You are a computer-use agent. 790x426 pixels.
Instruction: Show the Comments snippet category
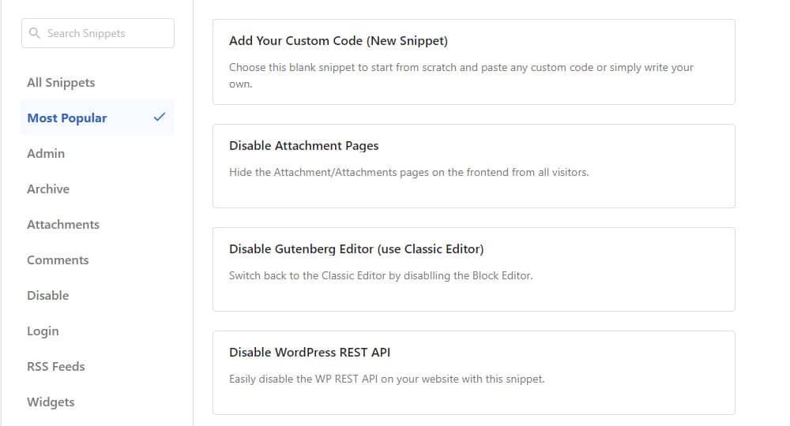pyautogui.click(x=58, y=260)
